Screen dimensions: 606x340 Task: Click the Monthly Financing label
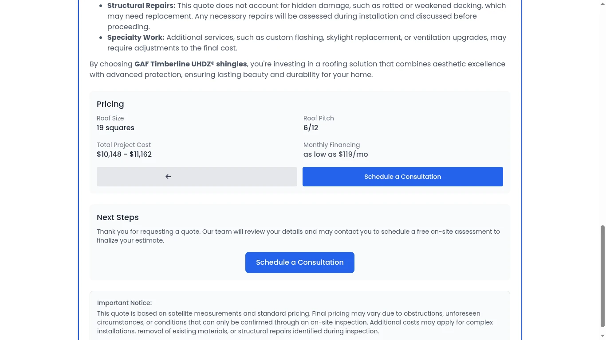[x=331, y=145]
